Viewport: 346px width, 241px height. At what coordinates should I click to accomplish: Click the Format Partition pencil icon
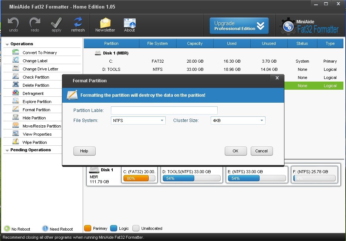coord(16,109)
